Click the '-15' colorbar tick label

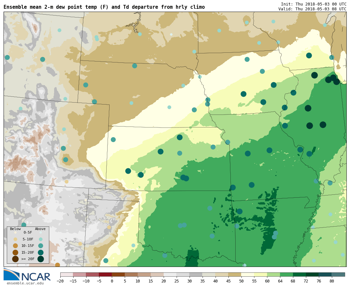[x=73, y=281]
